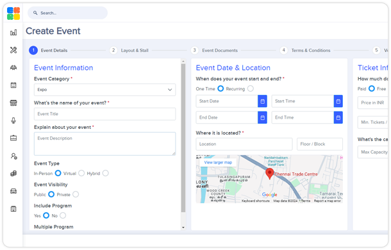Screen dimensions: 391x250
Task: Open the group people icon in sidebar
Action: click(13, 67)
